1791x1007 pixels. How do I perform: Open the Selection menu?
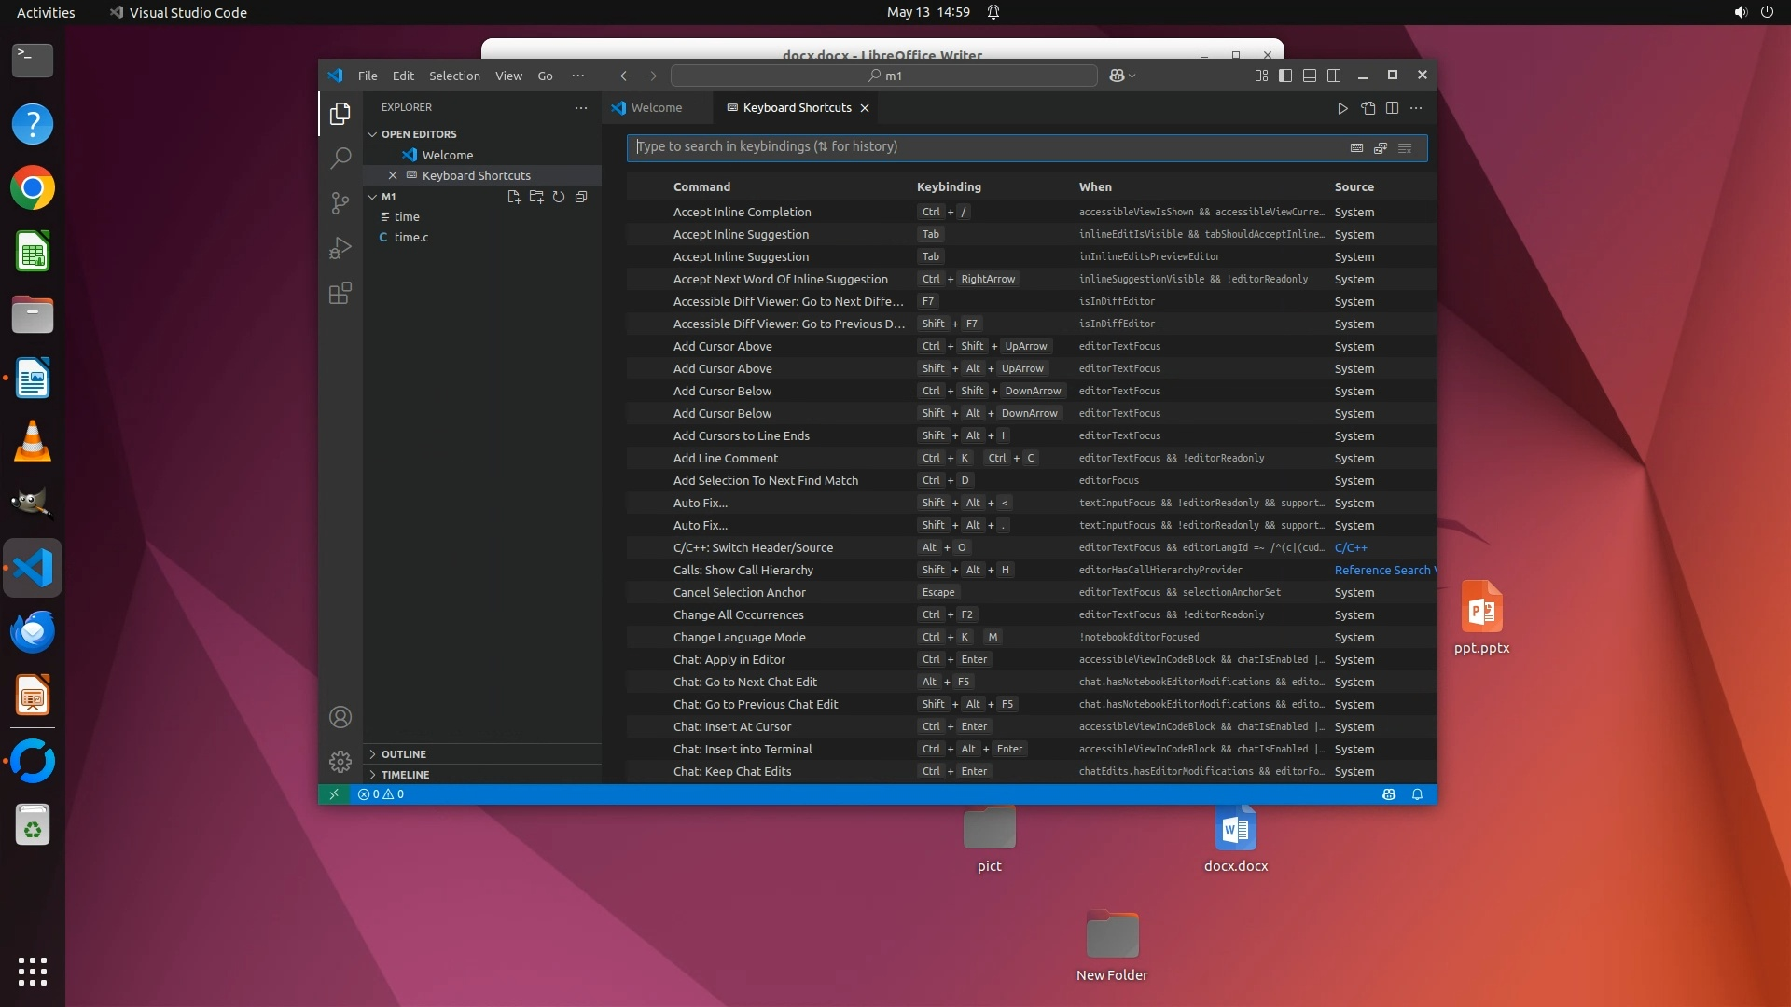point(454,76)
